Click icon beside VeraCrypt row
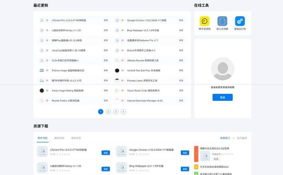The height and width of the screenshot is (175, 283). [x=42, y=50]
